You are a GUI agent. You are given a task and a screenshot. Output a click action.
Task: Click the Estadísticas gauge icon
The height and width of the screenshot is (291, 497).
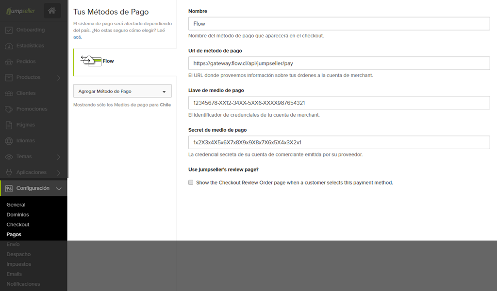(9, 46)
